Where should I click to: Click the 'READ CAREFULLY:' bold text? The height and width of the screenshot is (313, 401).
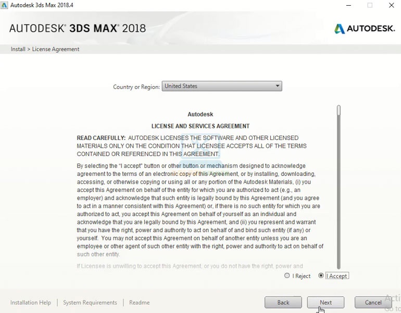click(101, 138)
